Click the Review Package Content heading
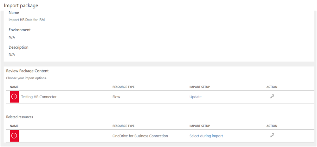 (x=27, y=71)
